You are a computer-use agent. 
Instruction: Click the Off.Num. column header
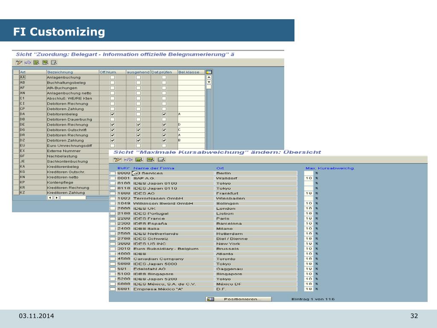point(113,72)
